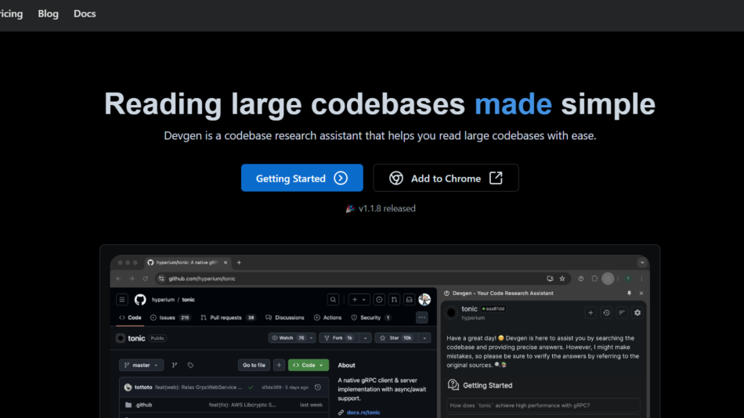
Task: Open the v1.1.8 released announcement
Action: tap(381, 208)
